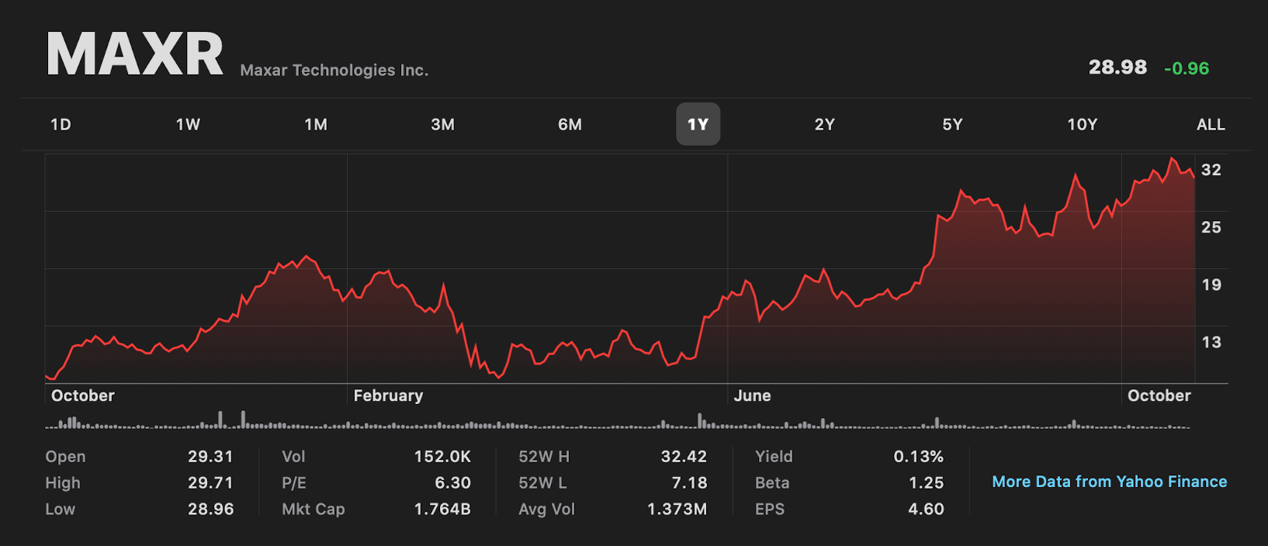The image size is (1268, 546).
Task: Click the Avg Vol label
Action: point(547,510)
